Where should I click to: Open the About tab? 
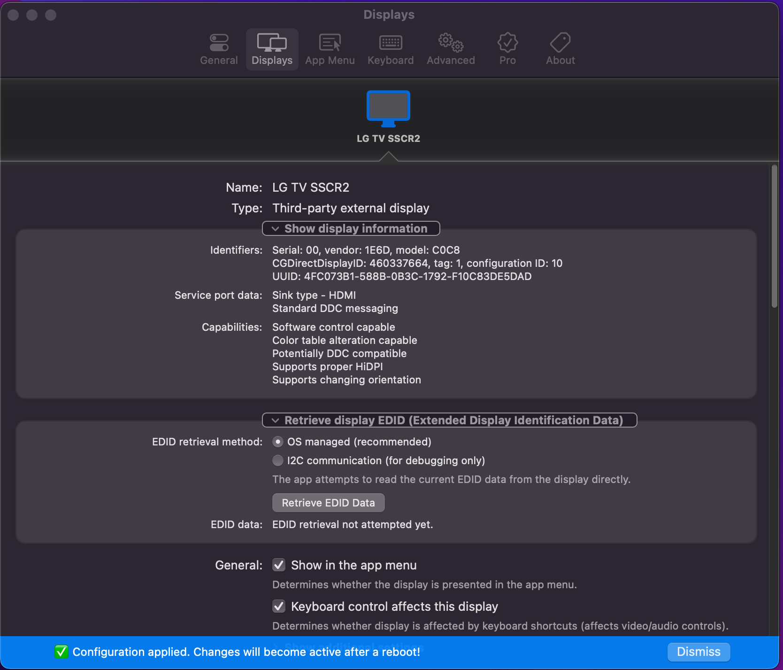click(x=560, y=49)
